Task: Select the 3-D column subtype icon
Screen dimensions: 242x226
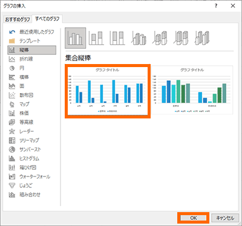Action: click(202, 38)
